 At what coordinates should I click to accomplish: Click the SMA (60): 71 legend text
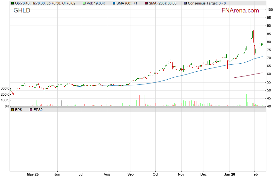pyautogui.click(x=129, y=3)
